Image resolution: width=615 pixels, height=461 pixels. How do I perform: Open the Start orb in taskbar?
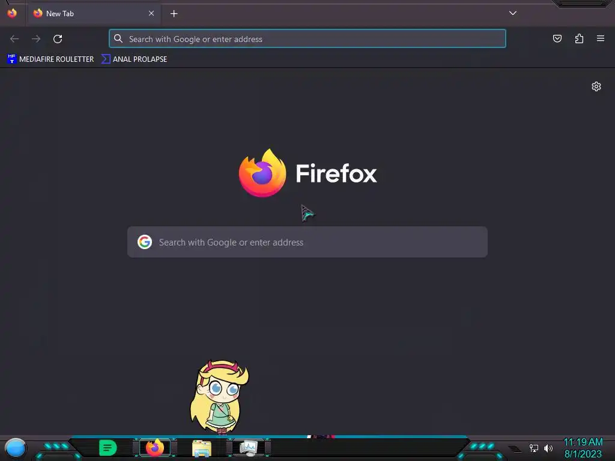point(16,448)
